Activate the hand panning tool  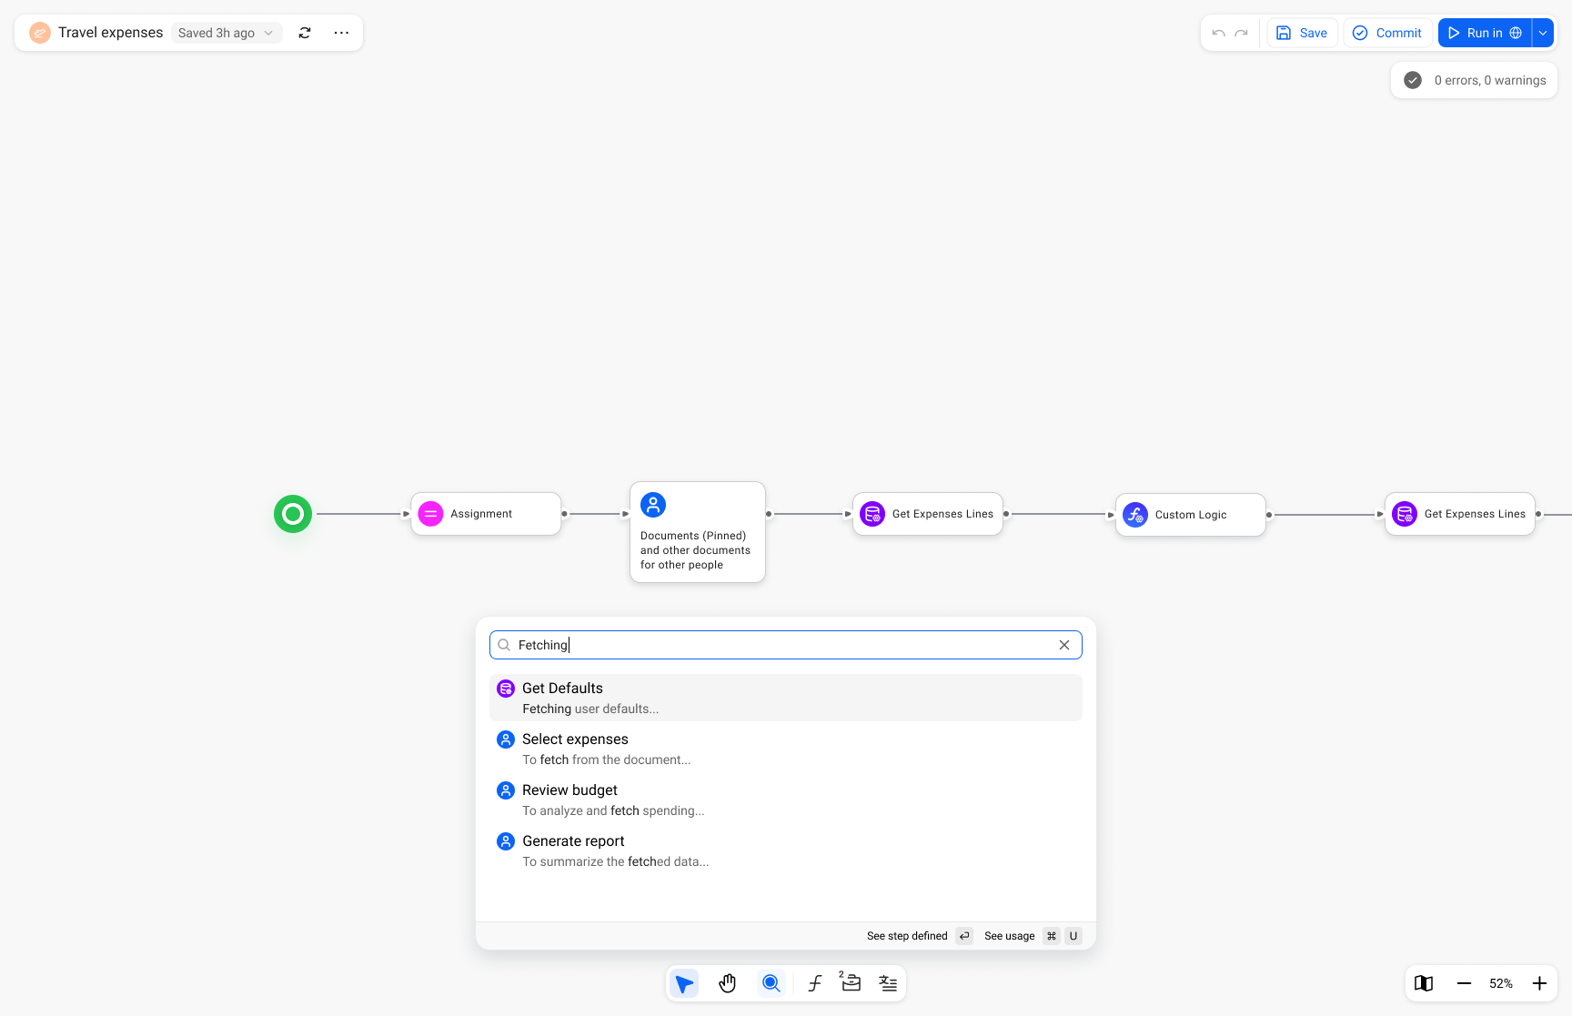pos(728,983)
